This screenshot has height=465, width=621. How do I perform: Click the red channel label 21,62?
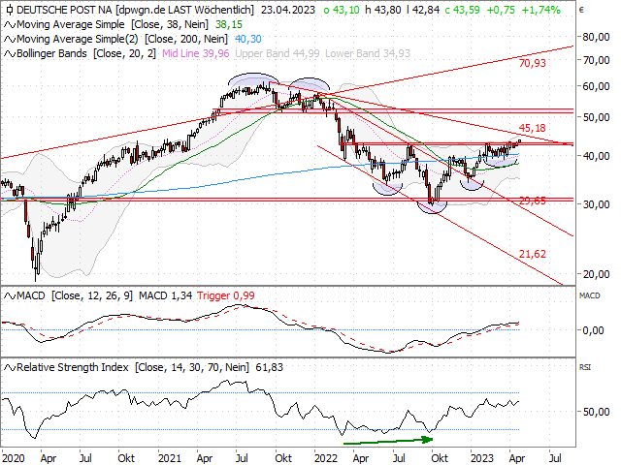533,254
